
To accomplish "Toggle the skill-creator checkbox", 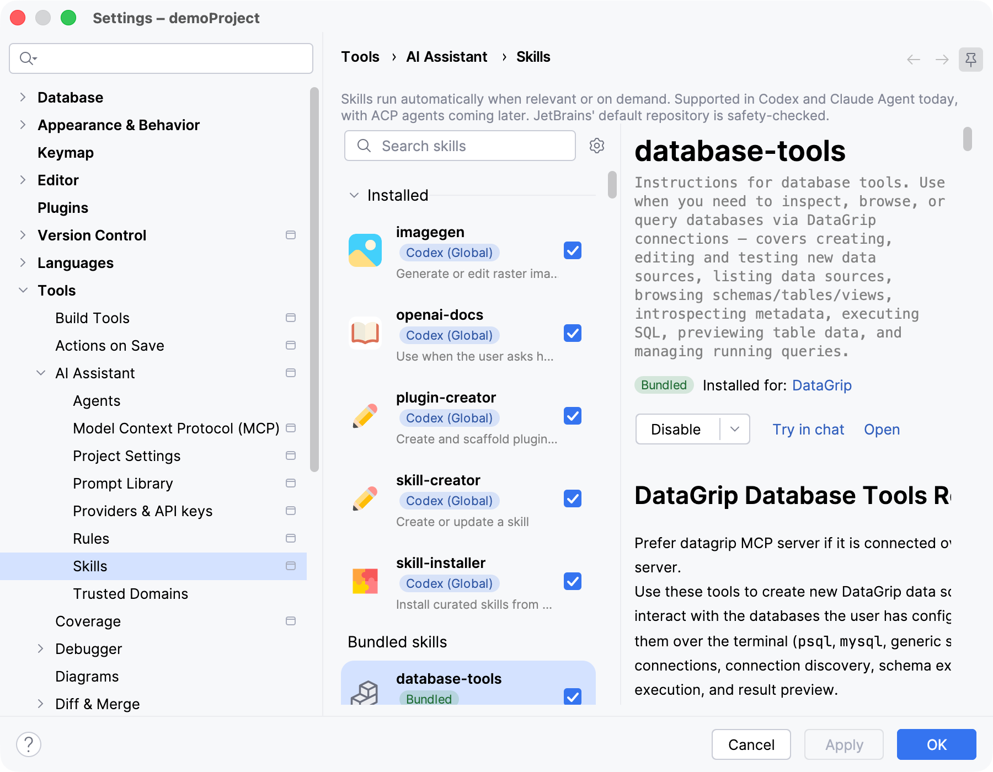I will (x=573, y=498).
